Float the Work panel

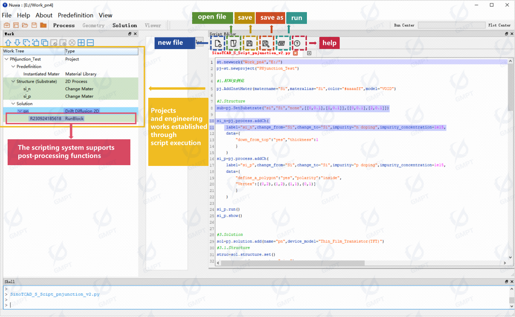click(130, 34)
